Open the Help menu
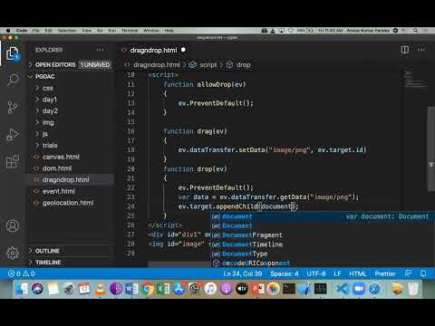The image size is (435, 326). pos(169,31)
